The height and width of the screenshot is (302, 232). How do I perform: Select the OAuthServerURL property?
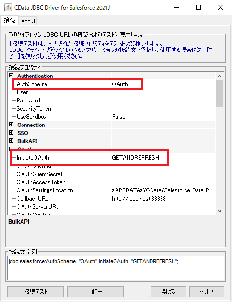click(37, 207)
